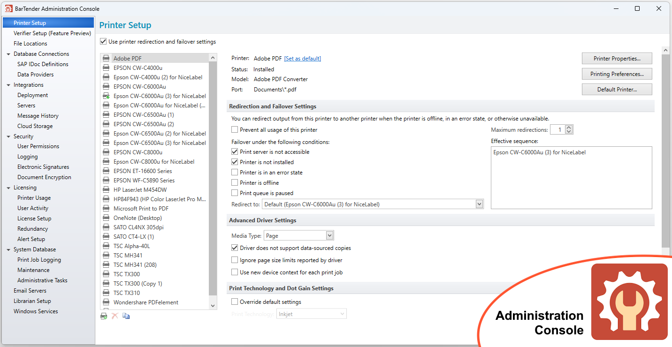Click the default-printer icon for Epson CW-C6000Au (3)
This screenshot has height=347, width=672.
click(106, 96)
